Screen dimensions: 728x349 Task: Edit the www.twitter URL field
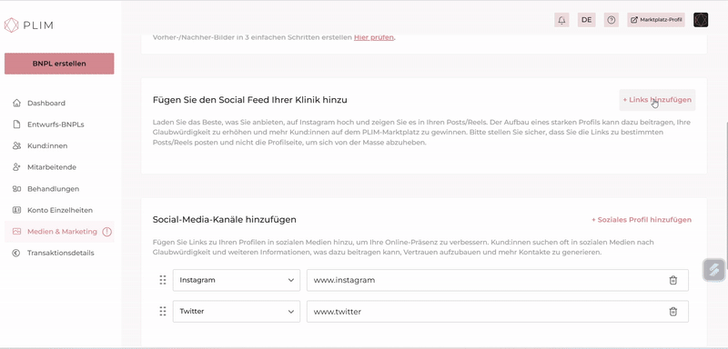[497, 312]
